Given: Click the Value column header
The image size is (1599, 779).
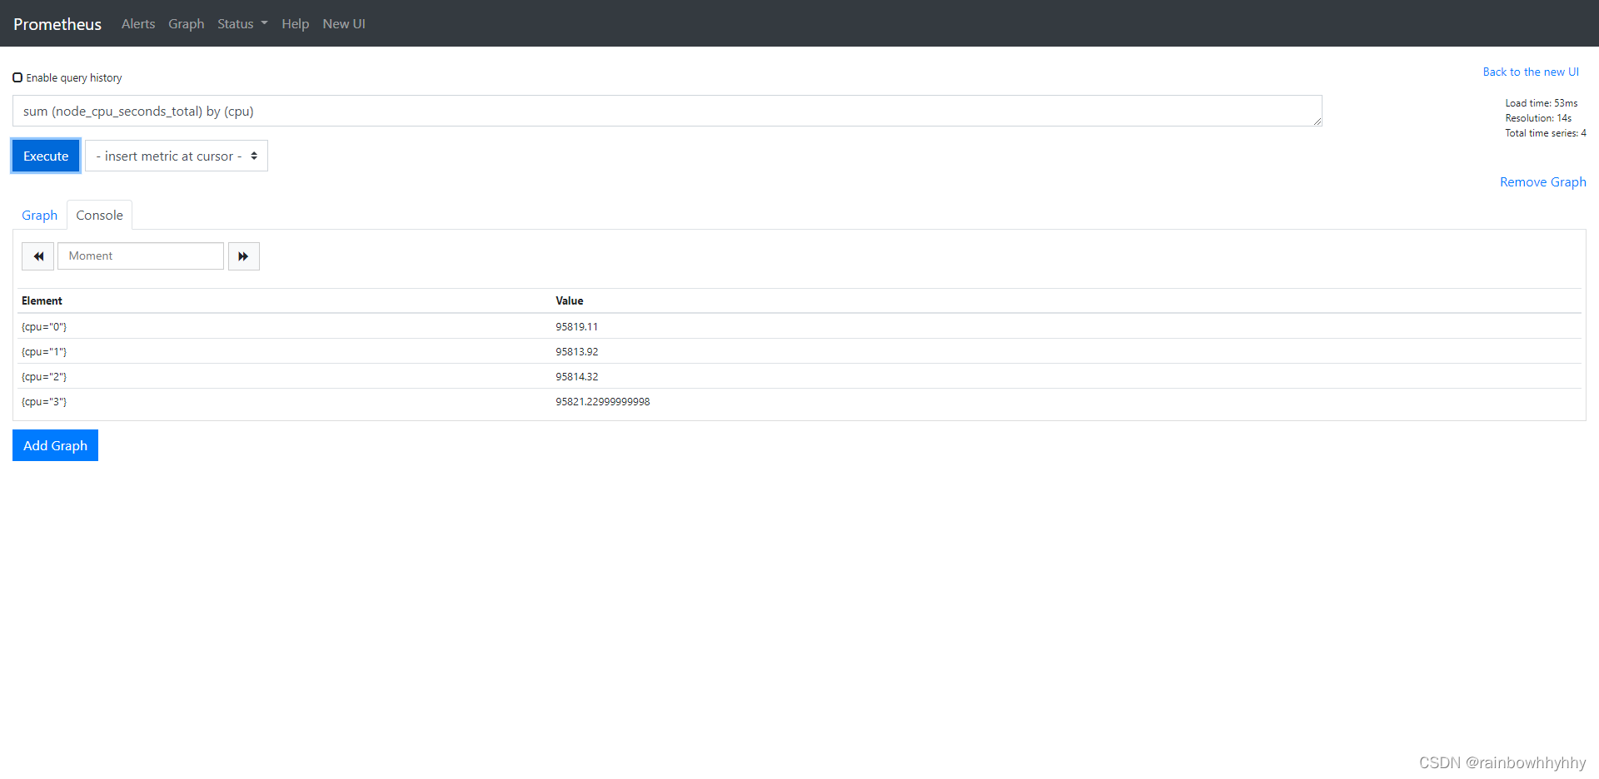Looking at the screenshot, I should pos(570,301).
